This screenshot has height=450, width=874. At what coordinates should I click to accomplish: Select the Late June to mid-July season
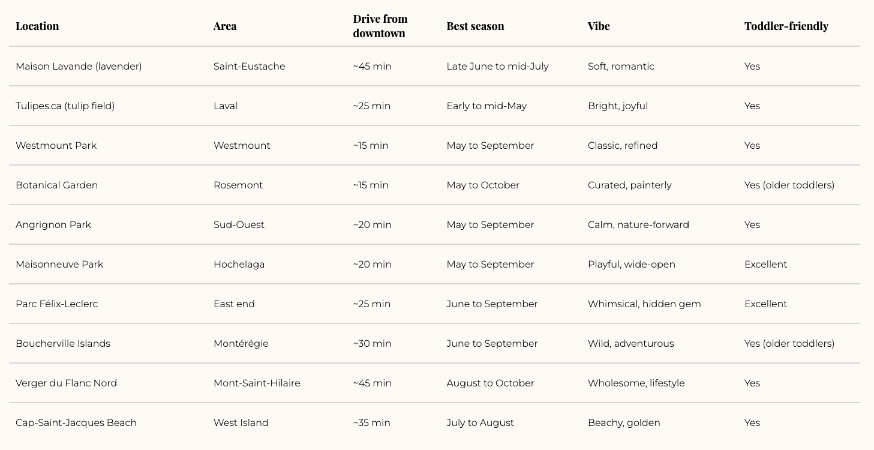[x=497, y=66]
